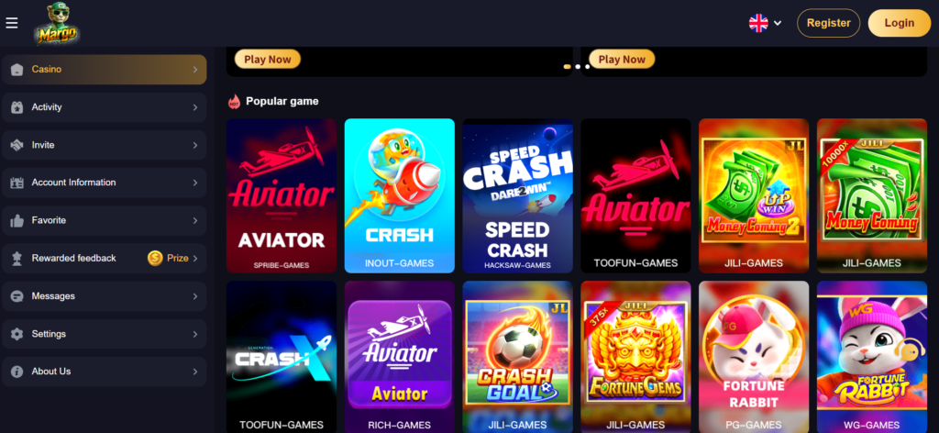This screenshot has height=433, width=939.
Task: Expand the Account Information chevron
Action: click(195, 183)
